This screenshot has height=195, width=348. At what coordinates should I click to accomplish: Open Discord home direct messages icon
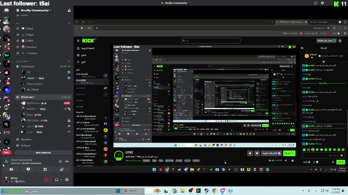click(x=7, y=10)
